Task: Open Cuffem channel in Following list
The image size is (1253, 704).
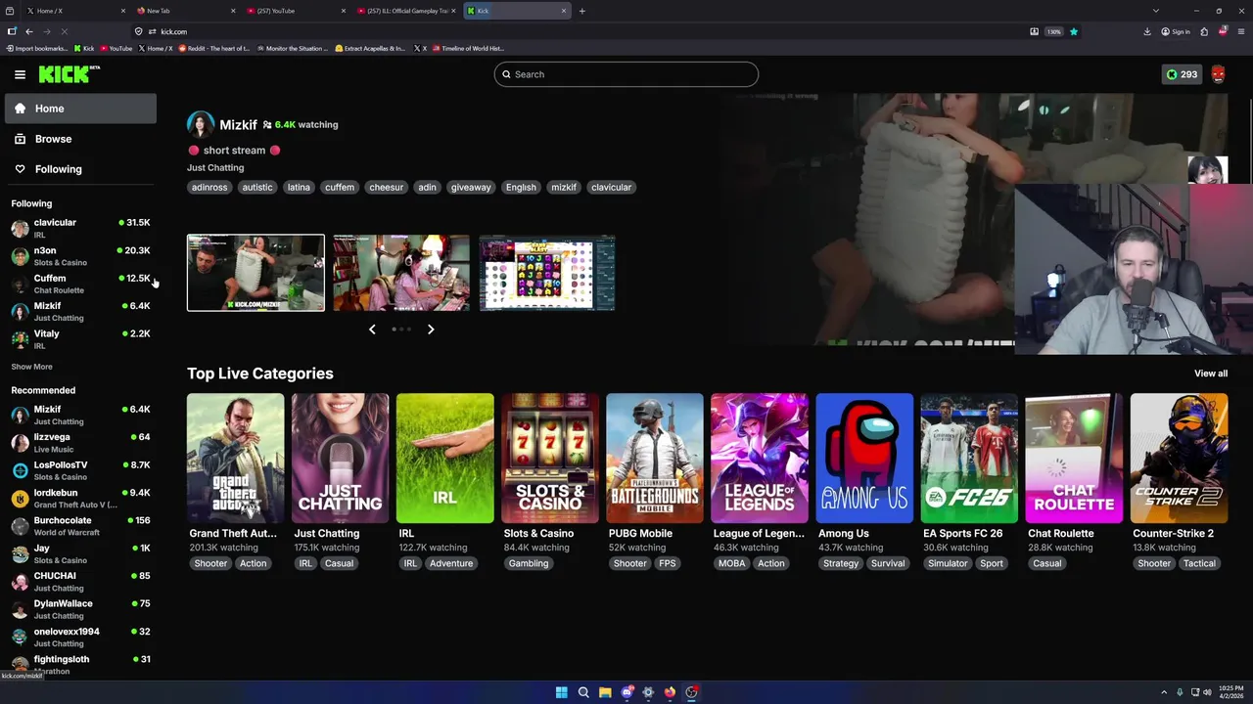Action: point(80,284)
